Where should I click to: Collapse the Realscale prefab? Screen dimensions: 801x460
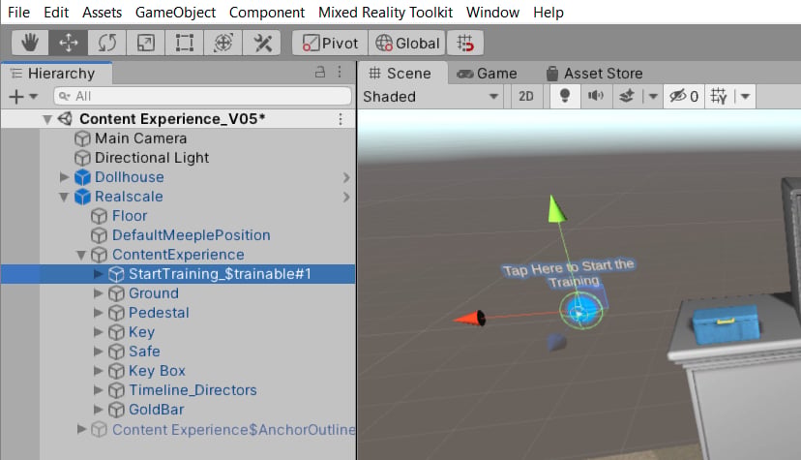point(64,197)
